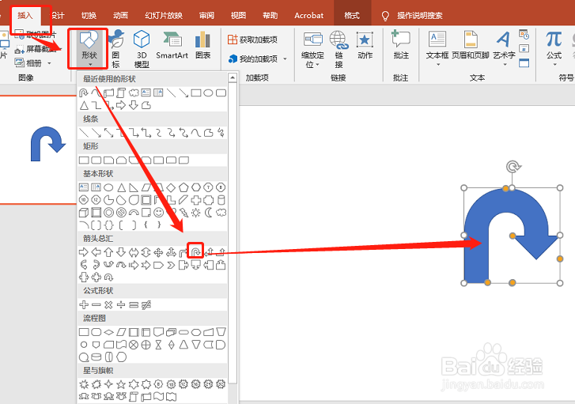Pick the four-way arrow in 箭头总汇
The image size is (575, 404).
click(158, 252)
